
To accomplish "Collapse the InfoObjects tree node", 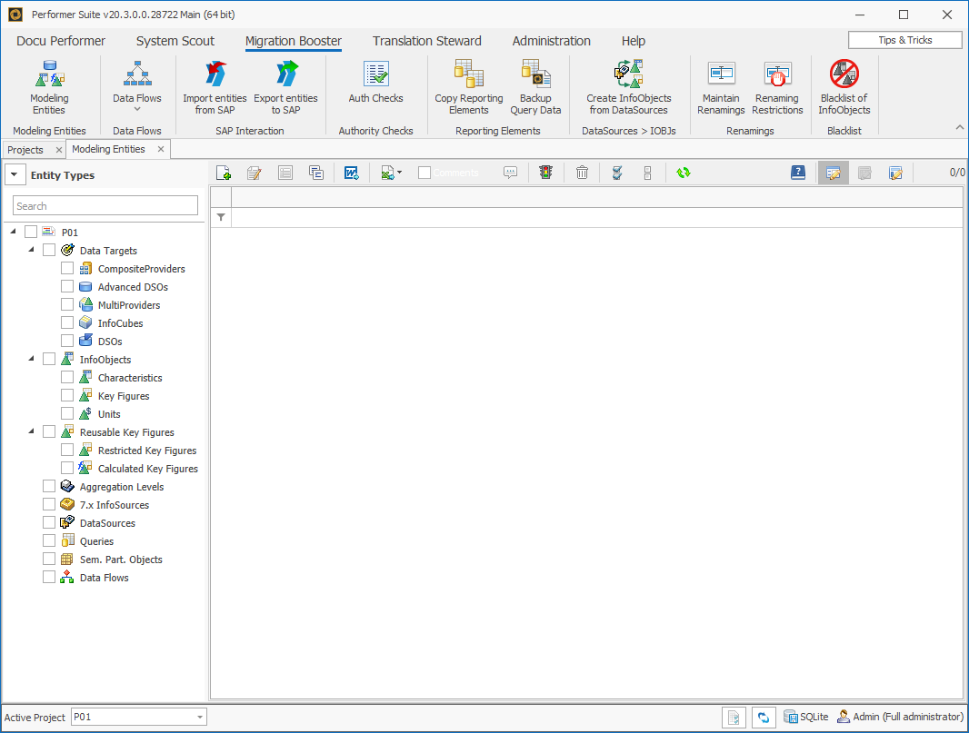I will point(30,358).
